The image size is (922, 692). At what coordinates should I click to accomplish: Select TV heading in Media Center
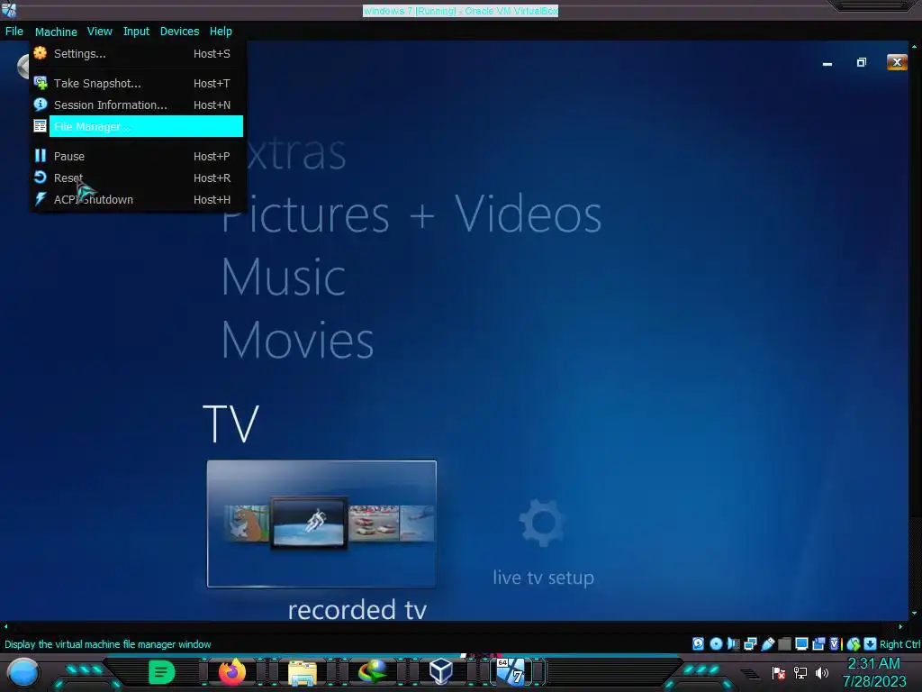tap(230, 423)
